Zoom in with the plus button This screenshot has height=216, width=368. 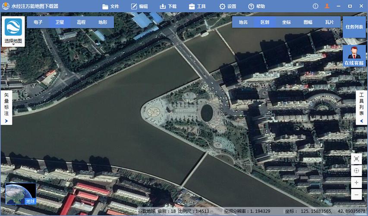(356, 183)
